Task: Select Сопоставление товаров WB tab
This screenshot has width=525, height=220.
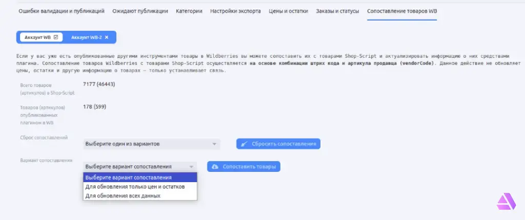Action: (x=402, y=11)
